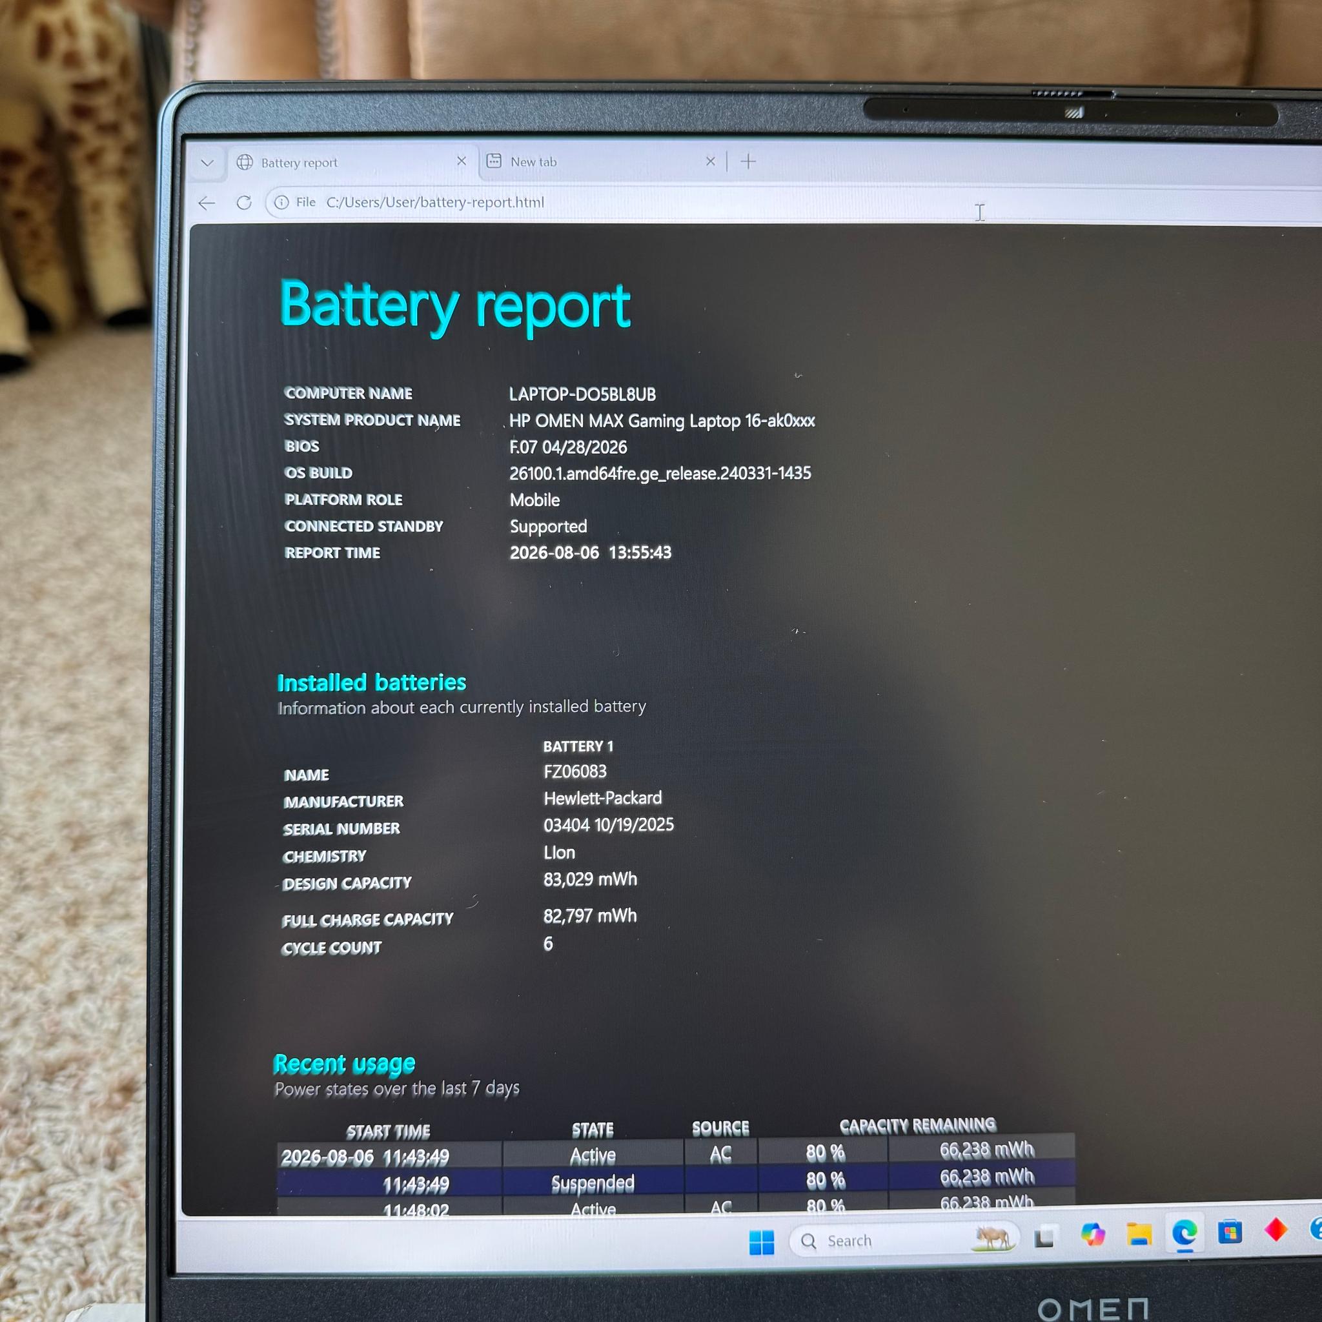Click the Microsoft Edge taskbar icon

tap(1185, 1232)
